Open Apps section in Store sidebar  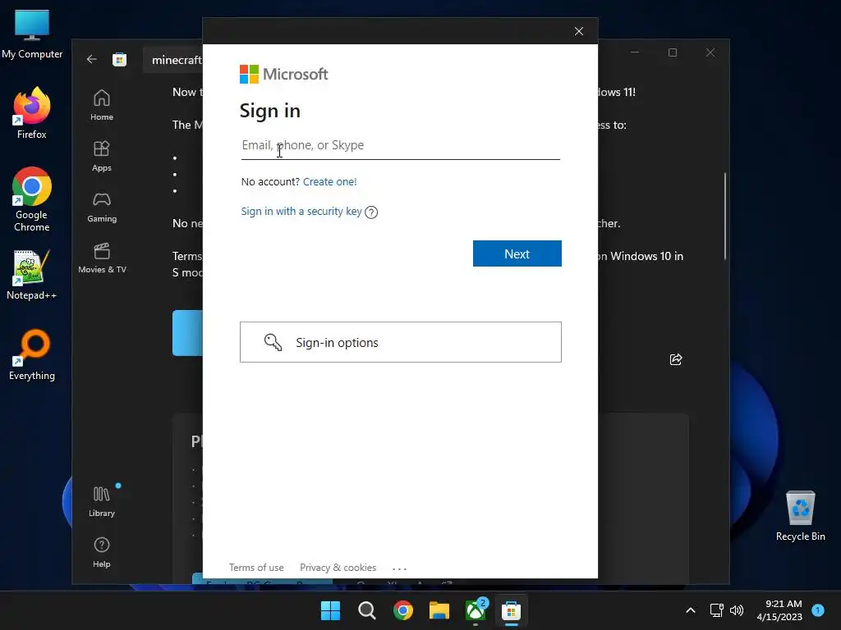(101, 156)
